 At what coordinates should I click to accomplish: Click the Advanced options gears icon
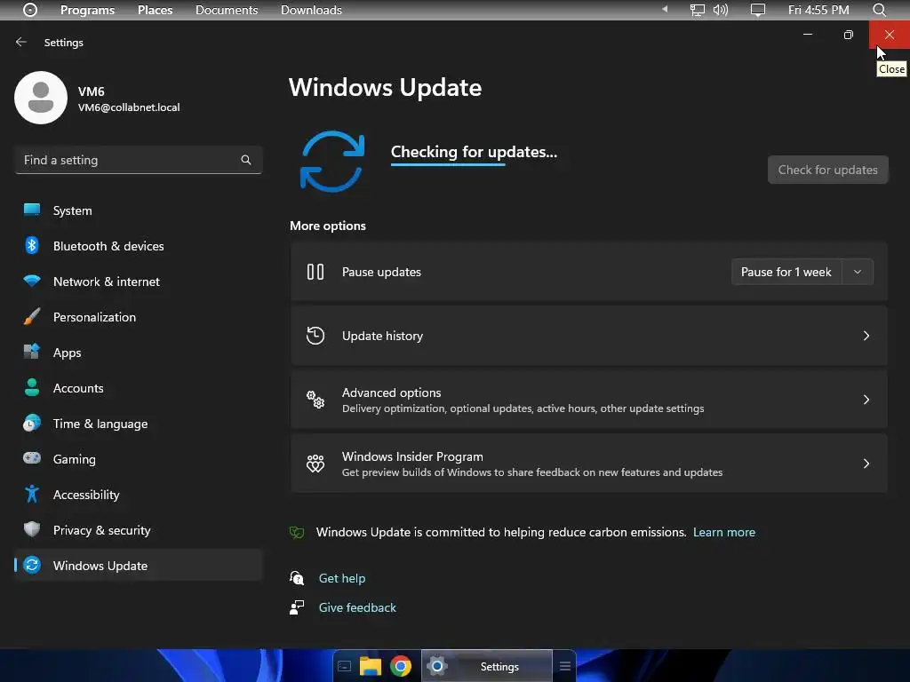pyautogui.click(x=315, y=400)
